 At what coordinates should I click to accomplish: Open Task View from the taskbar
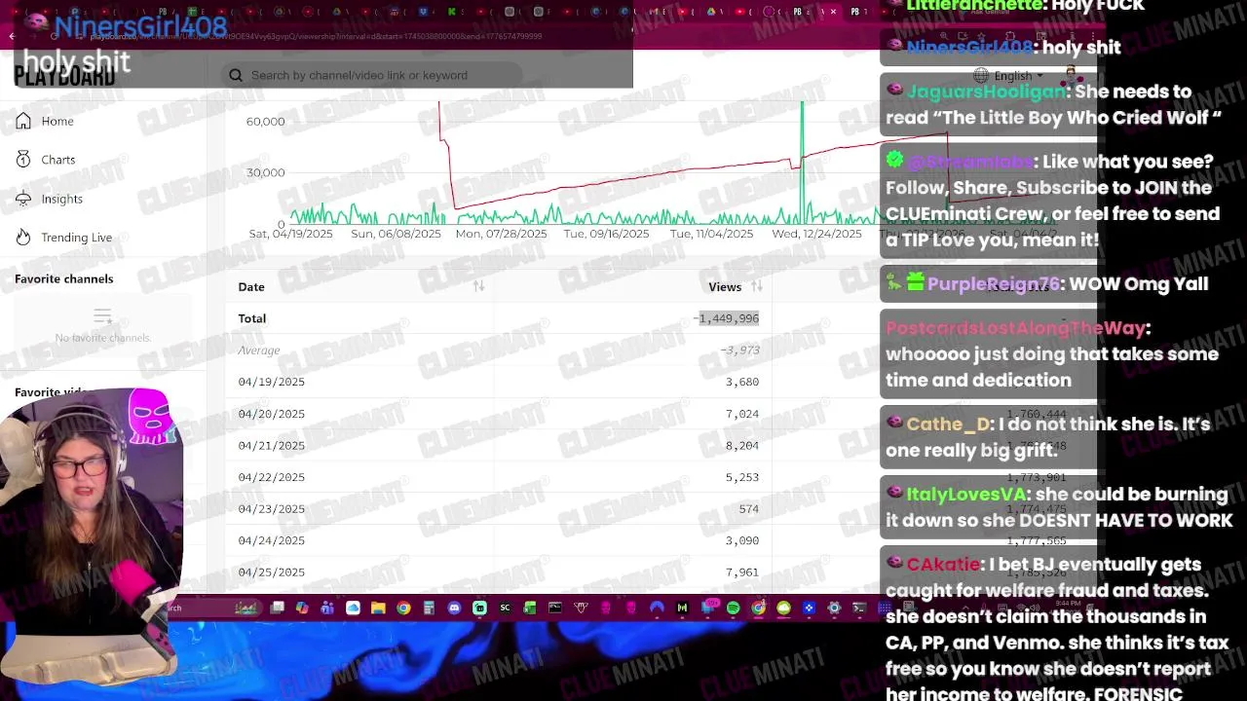coord(277,609)
